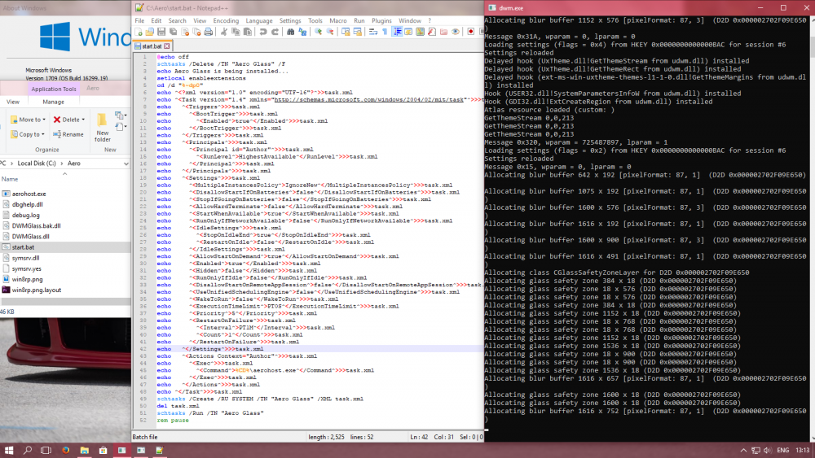This screenshot has height=458, width=815.
Task: Select aerohost.exe in the file list
Action: (29, 194)
